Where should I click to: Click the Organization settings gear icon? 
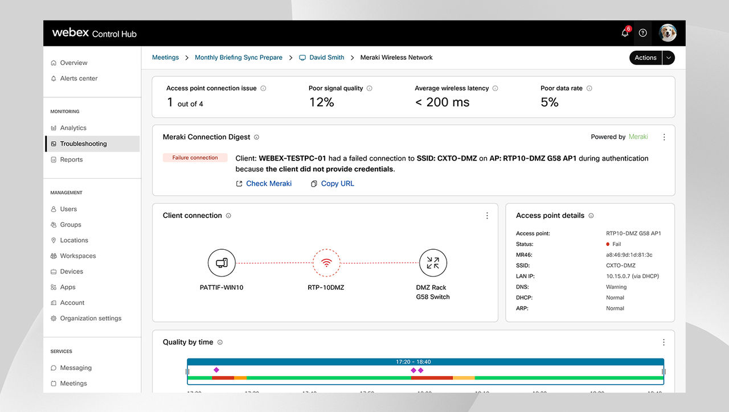54,319
